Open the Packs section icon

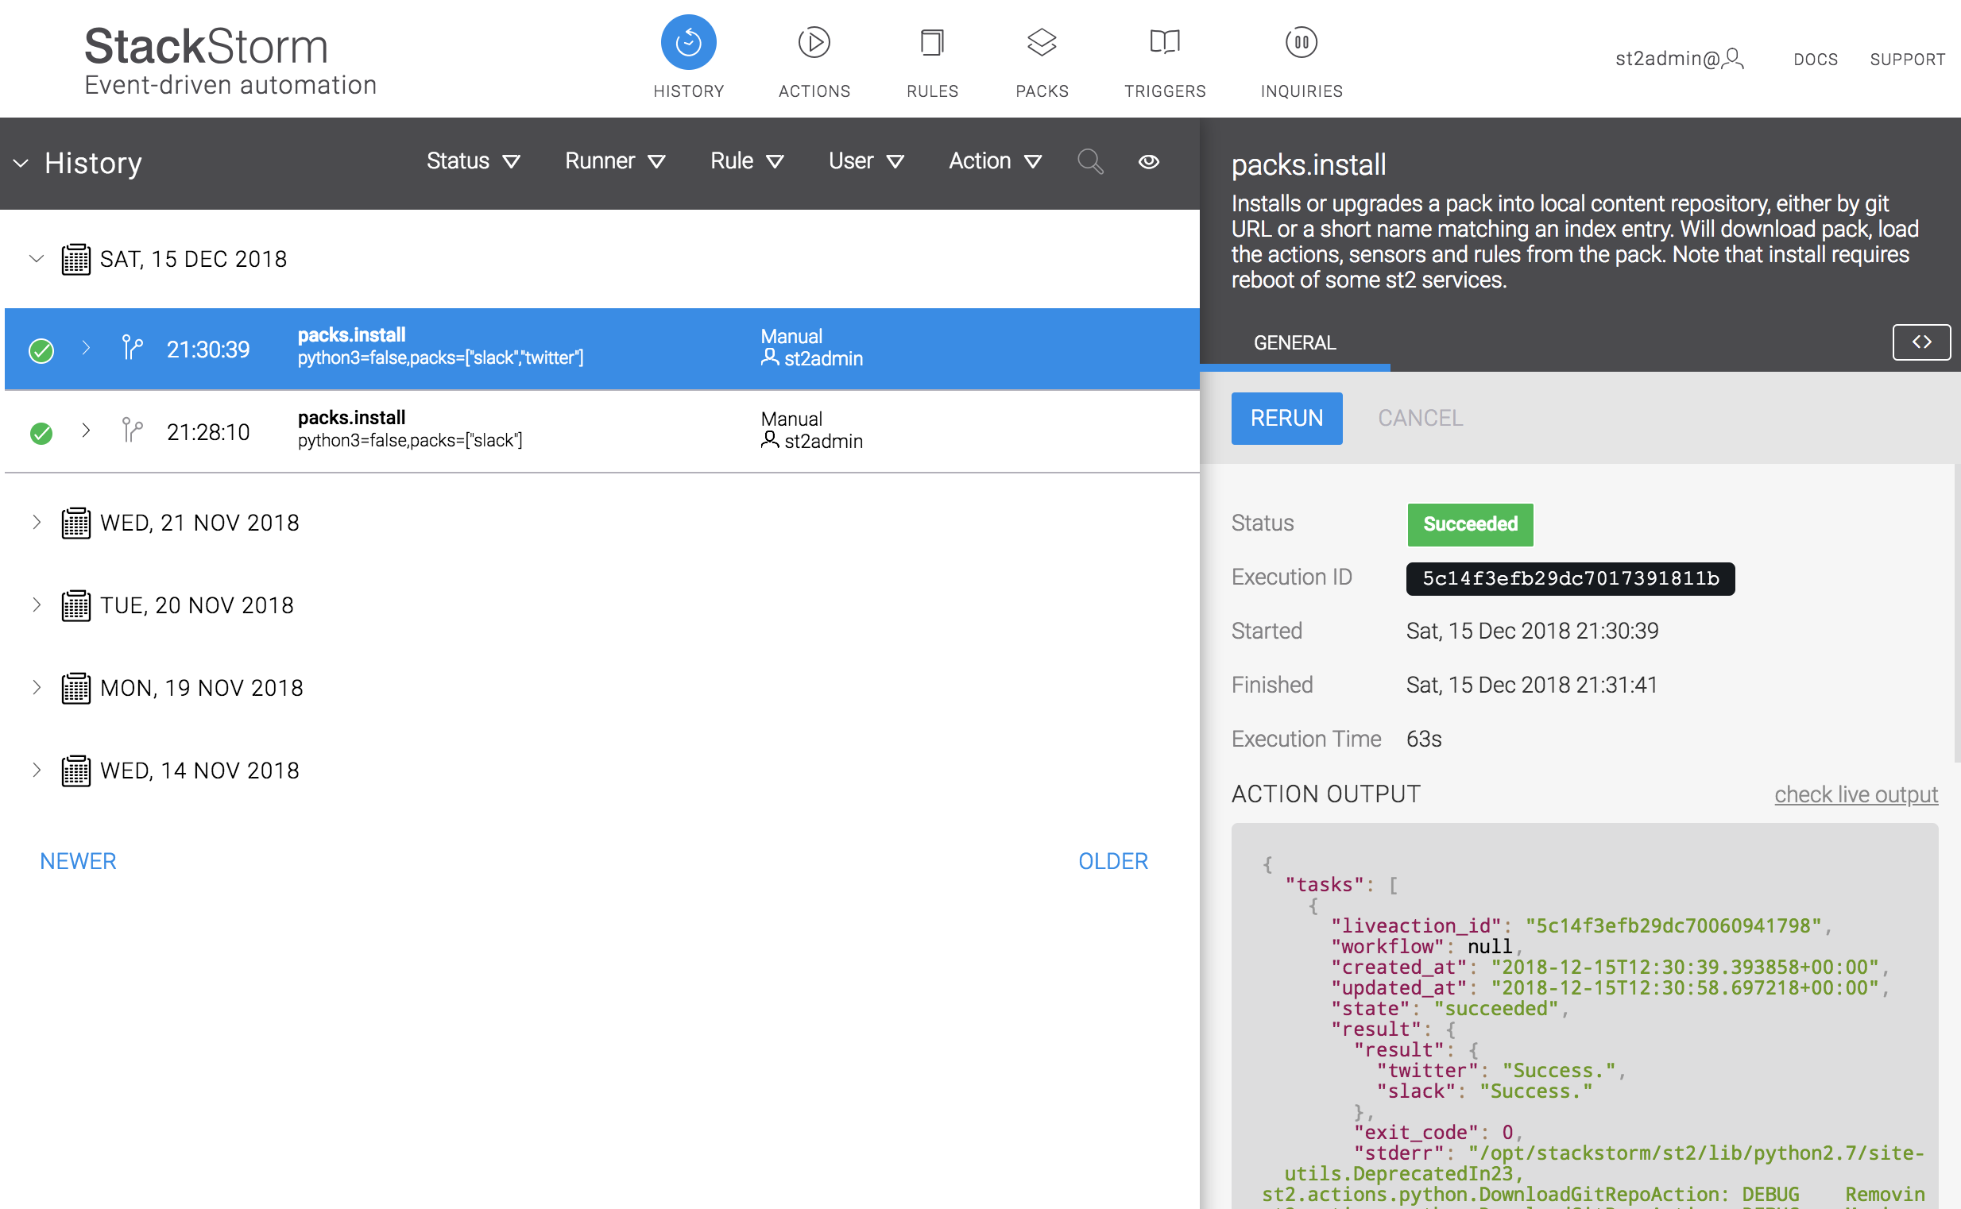pos(1041,43)
